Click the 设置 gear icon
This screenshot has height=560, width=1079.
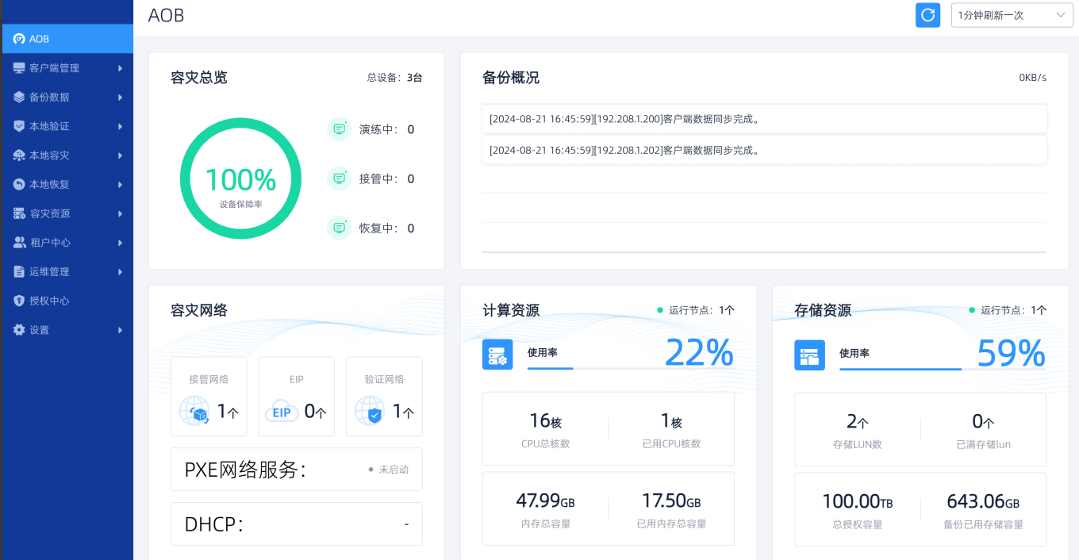(x=19, y=330)
